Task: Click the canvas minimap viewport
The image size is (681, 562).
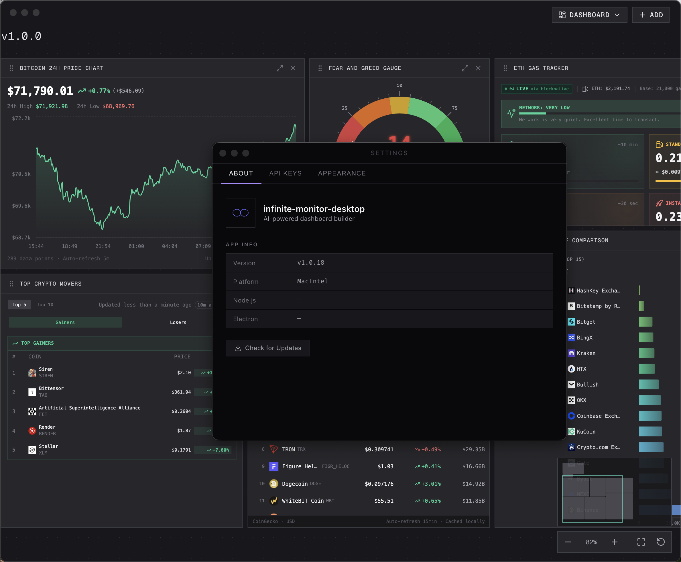Action: point(592,499)
